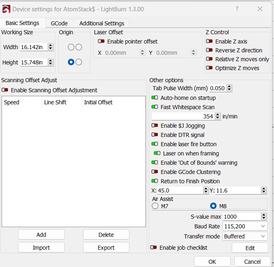Toggle Laser on when framing
Image resolution: width=274 pixels, height=267 pixels.
click(157, 153)
